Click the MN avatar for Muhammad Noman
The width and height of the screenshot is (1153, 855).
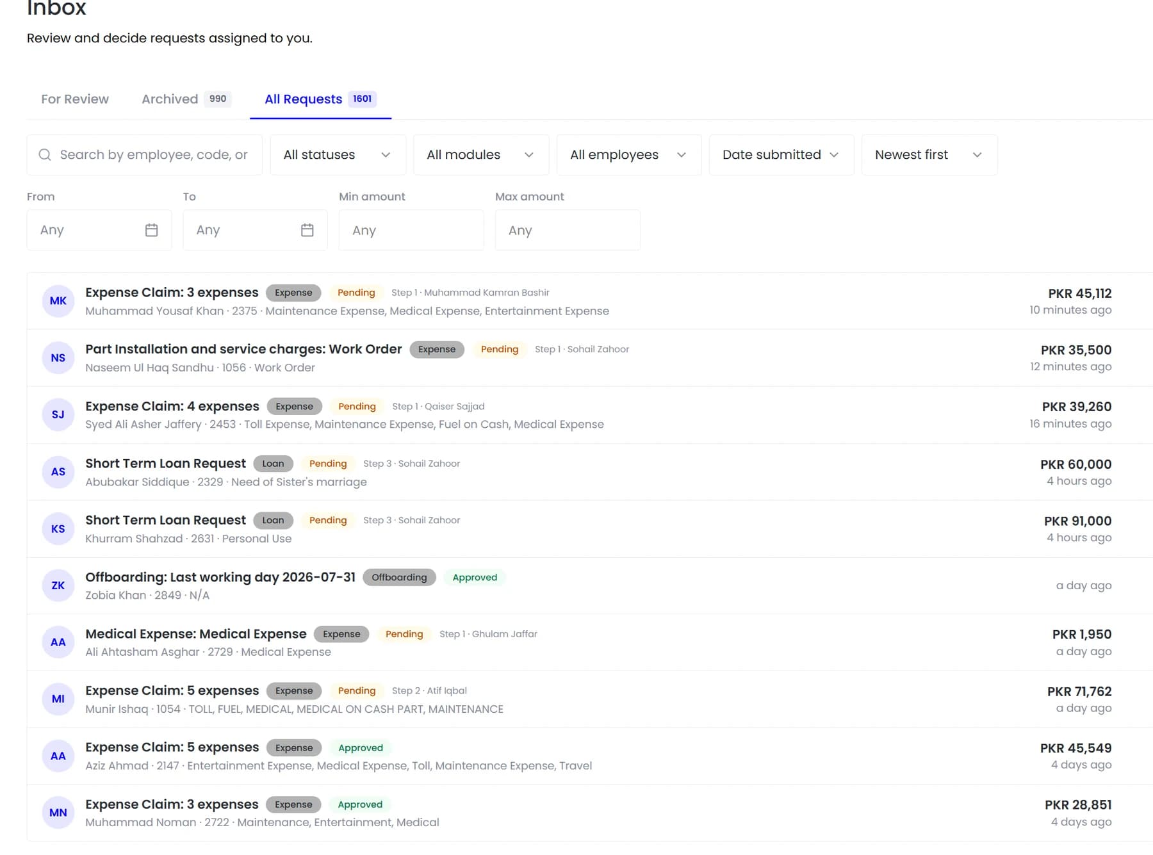[x=58, y=813]
